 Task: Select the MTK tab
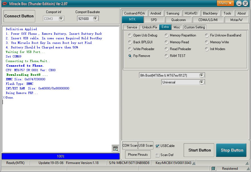point(132,19)
